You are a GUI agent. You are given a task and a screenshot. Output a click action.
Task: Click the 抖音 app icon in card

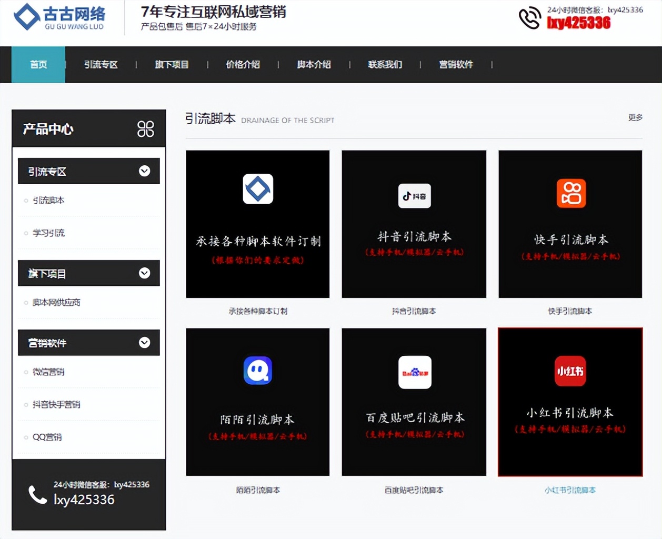click(414, 196)
